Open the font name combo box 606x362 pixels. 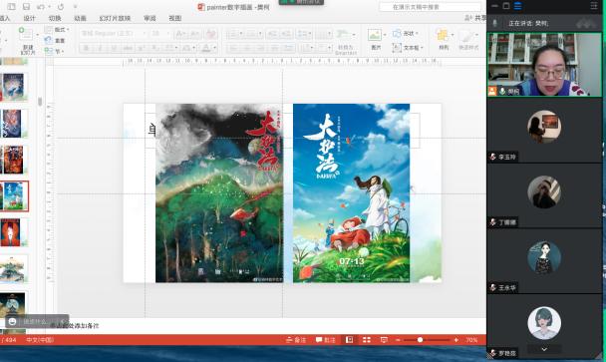click(113, 34)
